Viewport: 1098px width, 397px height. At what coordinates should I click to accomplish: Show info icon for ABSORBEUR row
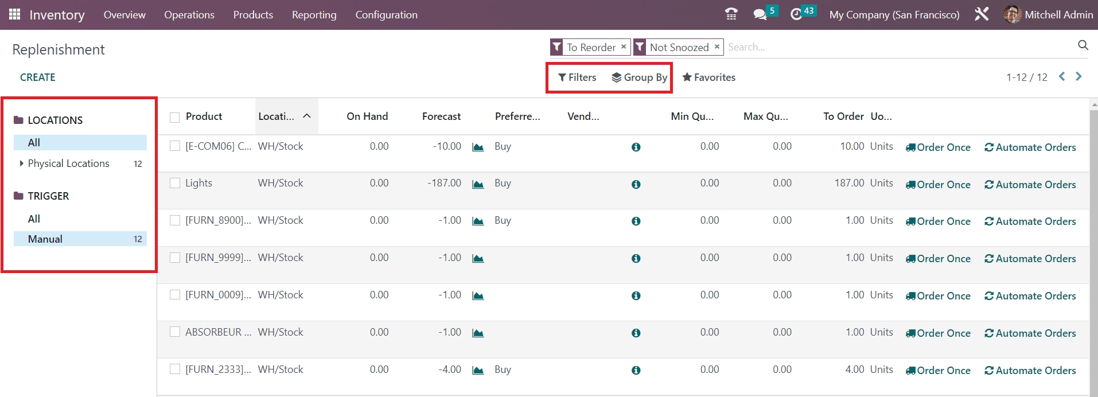click(x=636, y=333)
